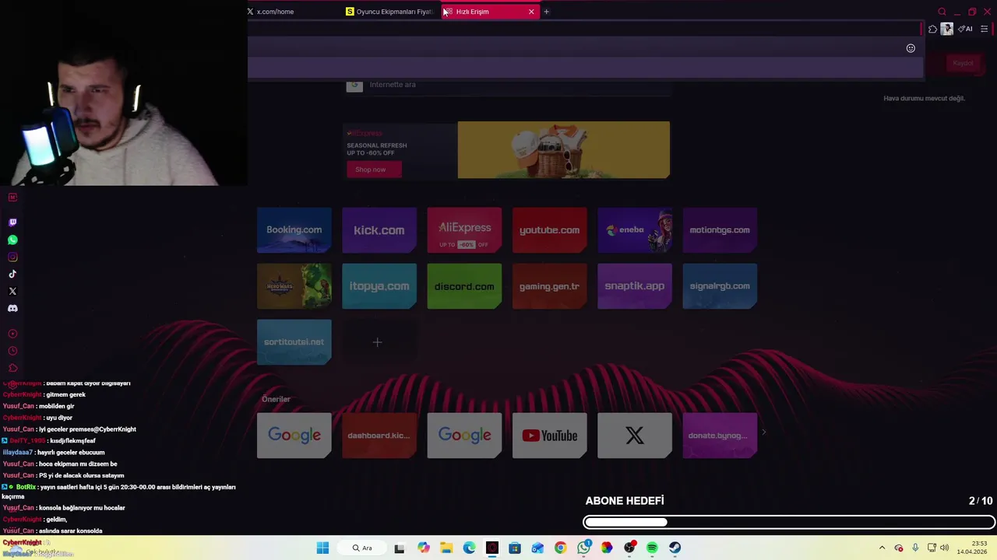
Task: Click the profile avatar in toolbar
Action: [x=946, y=29]
